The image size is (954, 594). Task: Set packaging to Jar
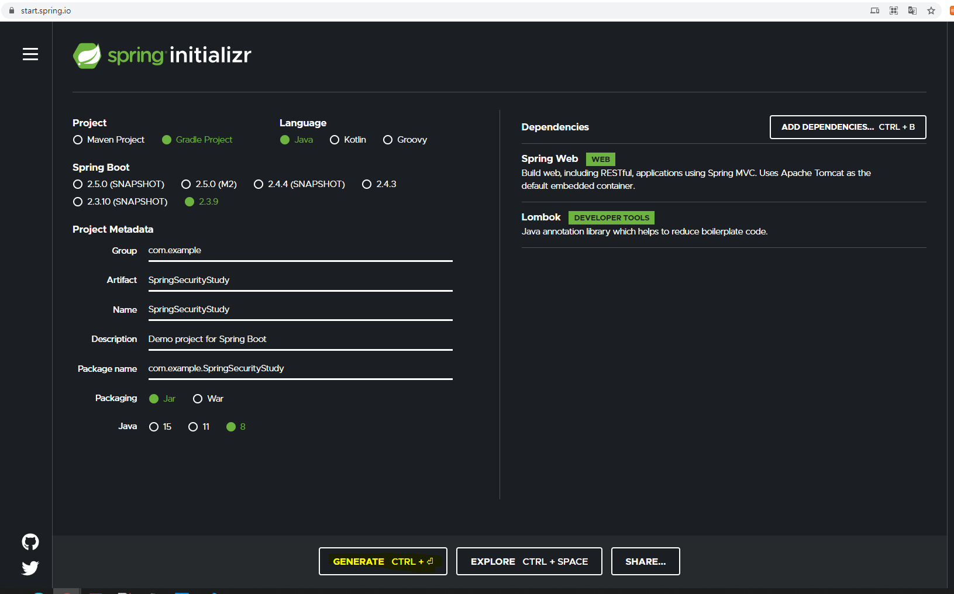click(162, 399)
